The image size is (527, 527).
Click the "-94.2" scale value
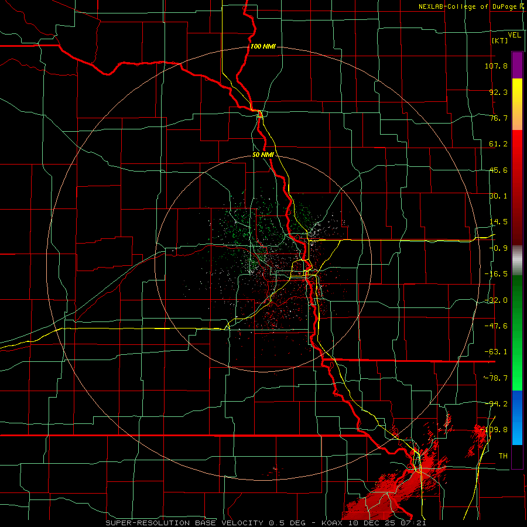click(496, 403)
